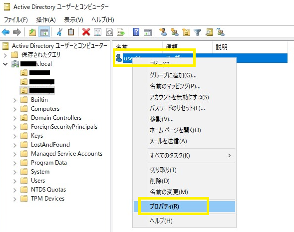Expand the Domain Controllers node

14,118
